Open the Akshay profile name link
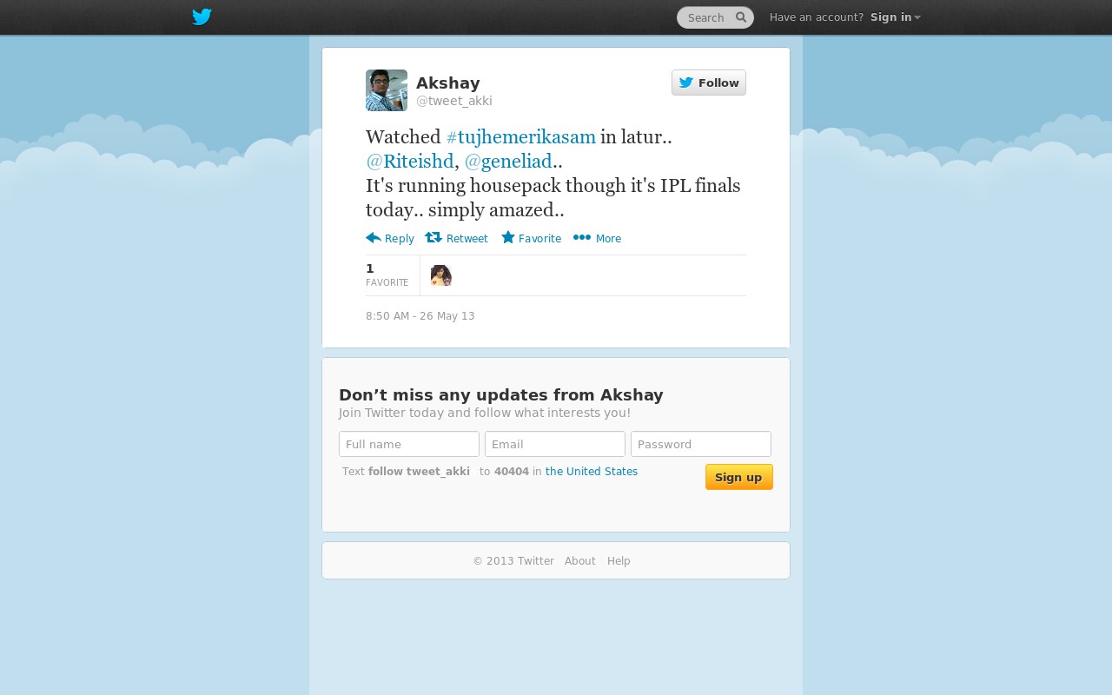The height and width of the screenshot is (695, 1112). tap(448, 83)
